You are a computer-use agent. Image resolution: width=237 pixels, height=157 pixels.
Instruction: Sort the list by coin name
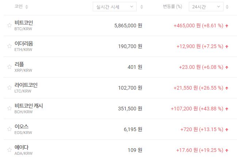click(27, 7)
